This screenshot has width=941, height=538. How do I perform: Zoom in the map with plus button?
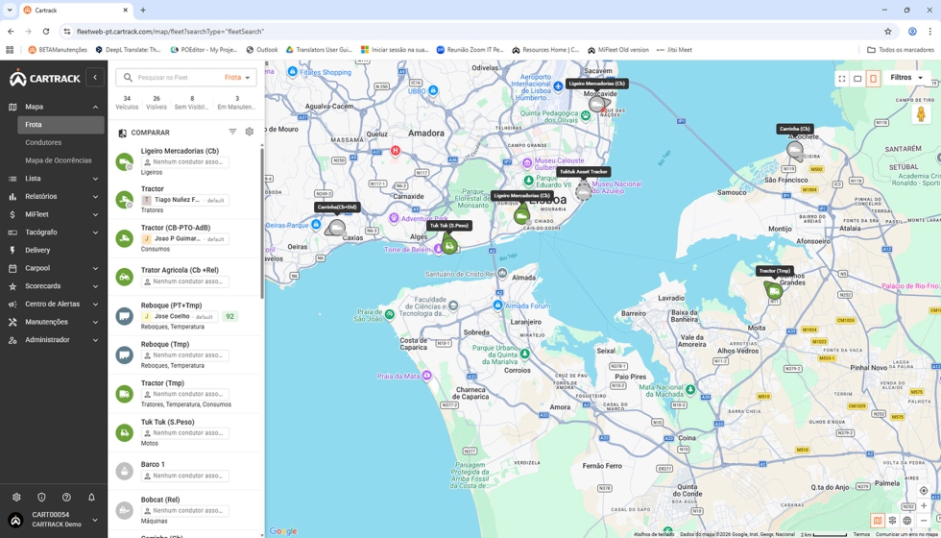[x=924, y=505]
